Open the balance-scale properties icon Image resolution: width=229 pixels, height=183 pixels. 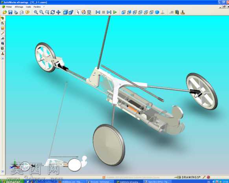[x=89, y=12]
